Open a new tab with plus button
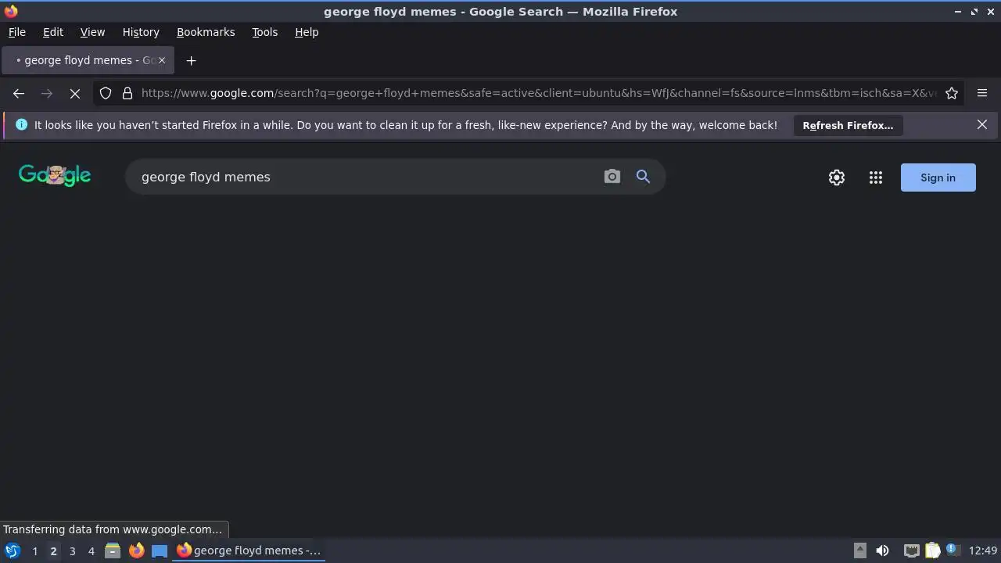 [x=191, y=60]
